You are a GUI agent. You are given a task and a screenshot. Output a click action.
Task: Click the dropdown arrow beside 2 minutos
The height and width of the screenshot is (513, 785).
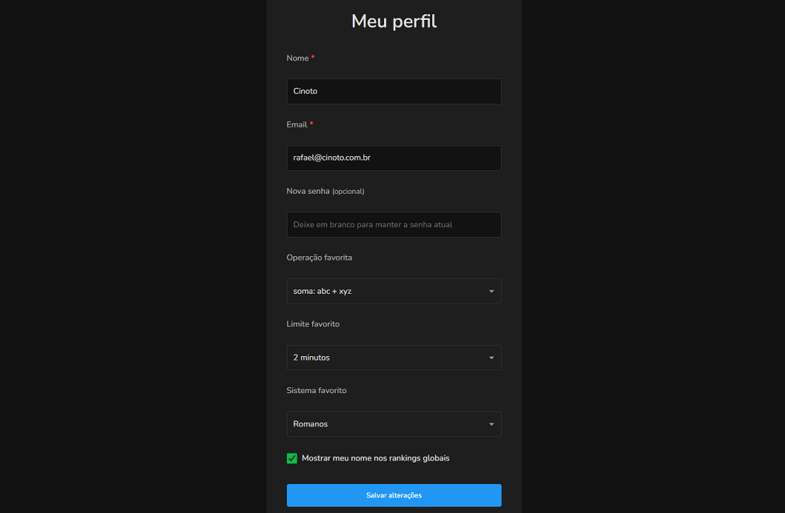tap(491, 358)
